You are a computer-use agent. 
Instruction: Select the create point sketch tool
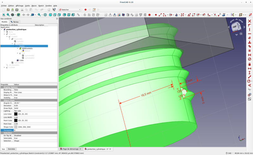click(x=156, y=15)
